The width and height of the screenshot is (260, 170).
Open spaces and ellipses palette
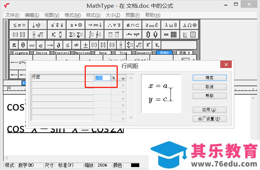point(38,25)
